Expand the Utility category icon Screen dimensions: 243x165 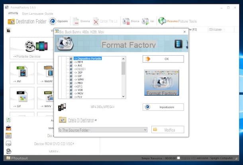[x=8, y=151]
